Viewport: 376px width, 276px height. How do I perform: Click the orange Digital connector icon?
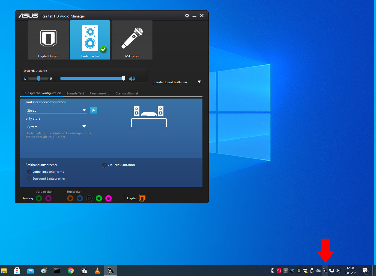(142, 198)
